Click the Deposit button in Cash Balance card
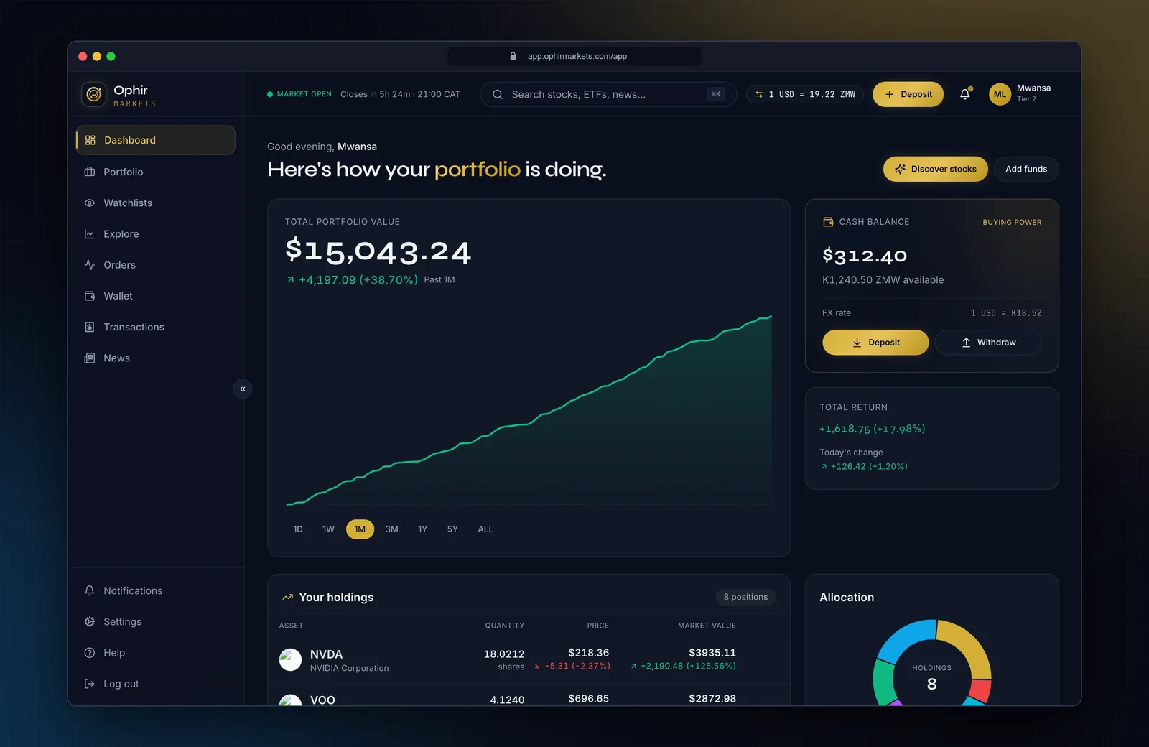Screen dimensions: 1149x747 click(x=875, y=343)
